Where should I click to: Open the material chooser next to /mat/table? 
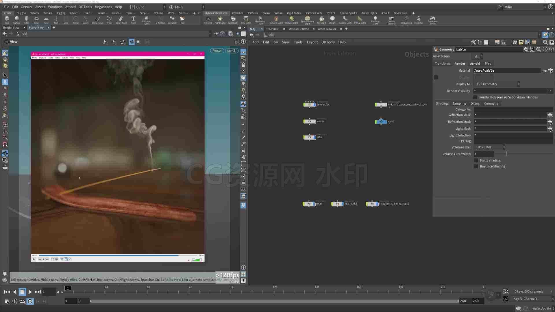(550, 70)
